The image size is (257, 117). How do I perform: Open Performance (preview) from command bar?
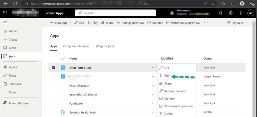[183, 23]
